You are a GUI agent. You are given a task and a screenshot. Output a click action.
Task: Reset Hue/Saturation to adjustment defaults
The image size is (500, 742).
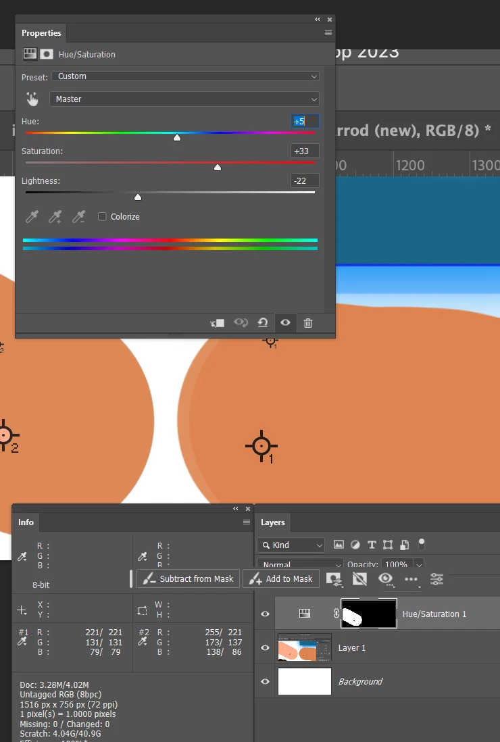(263, 323)
